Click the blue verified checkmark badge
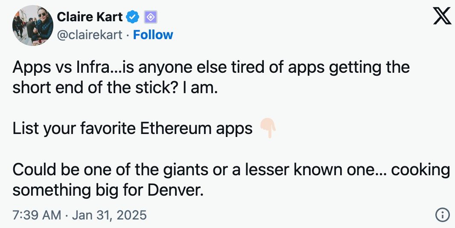Image resolution: width=455 pixels, height=228 pixels. [x=134, y=17]
